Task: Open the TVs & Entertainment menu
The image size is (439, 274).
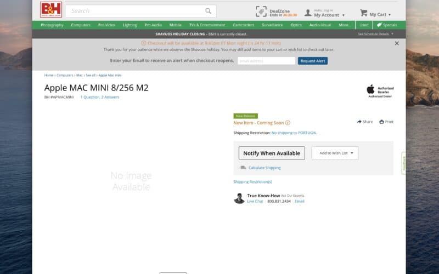Action: 207,25
